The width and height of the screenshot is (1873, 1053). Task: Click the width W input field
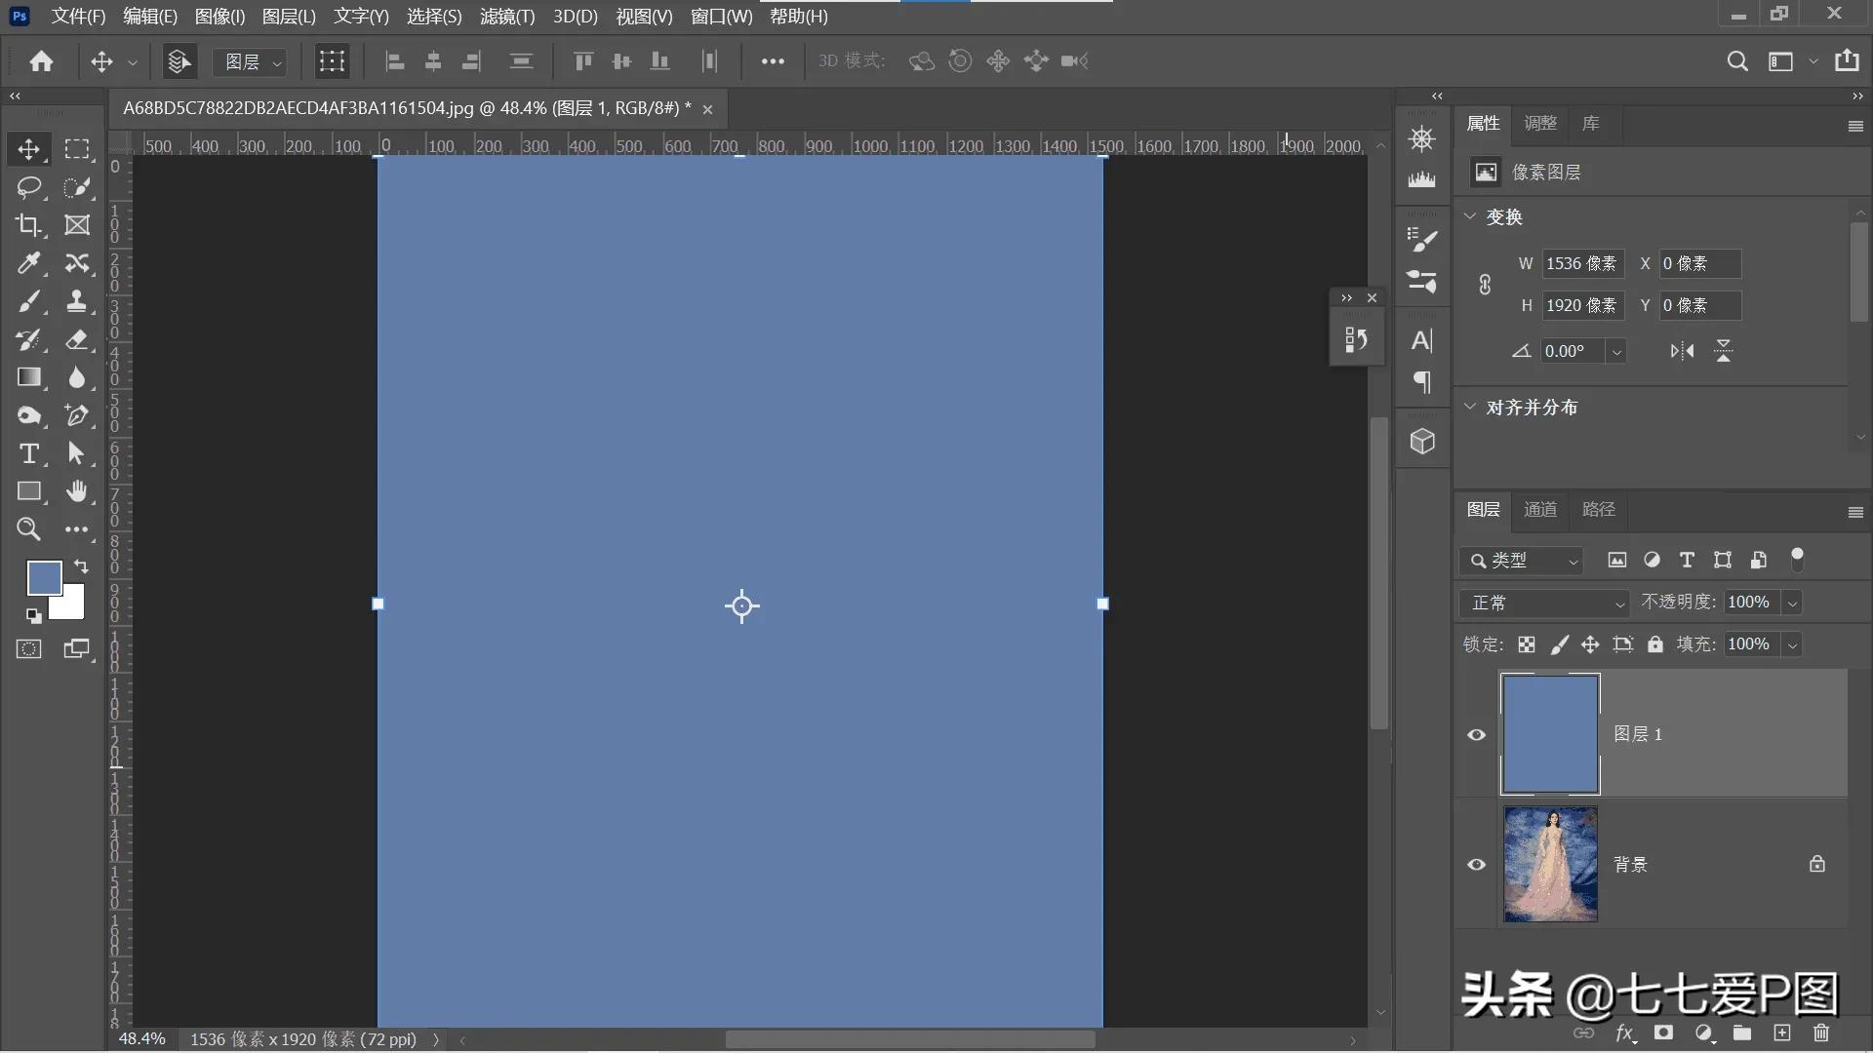(1581, 263)
